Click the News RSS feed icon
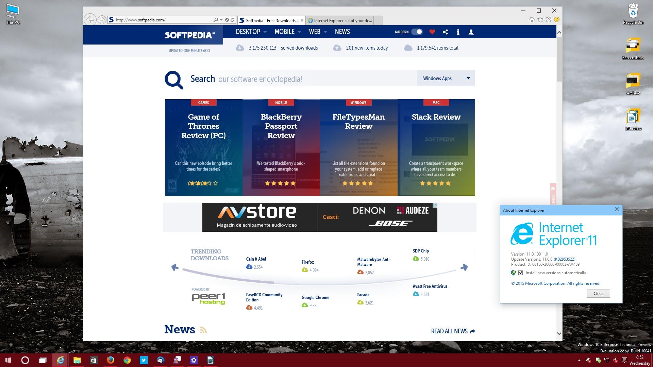The height and width of the screenshot is (367, 653). [x=203, y=330]
